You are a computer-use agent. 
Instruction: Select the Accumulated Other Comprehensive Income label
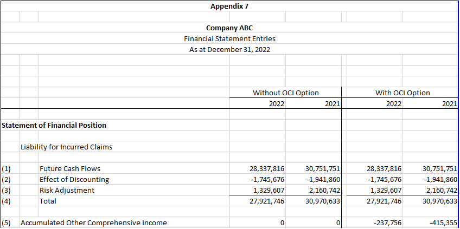coord(94,223)
